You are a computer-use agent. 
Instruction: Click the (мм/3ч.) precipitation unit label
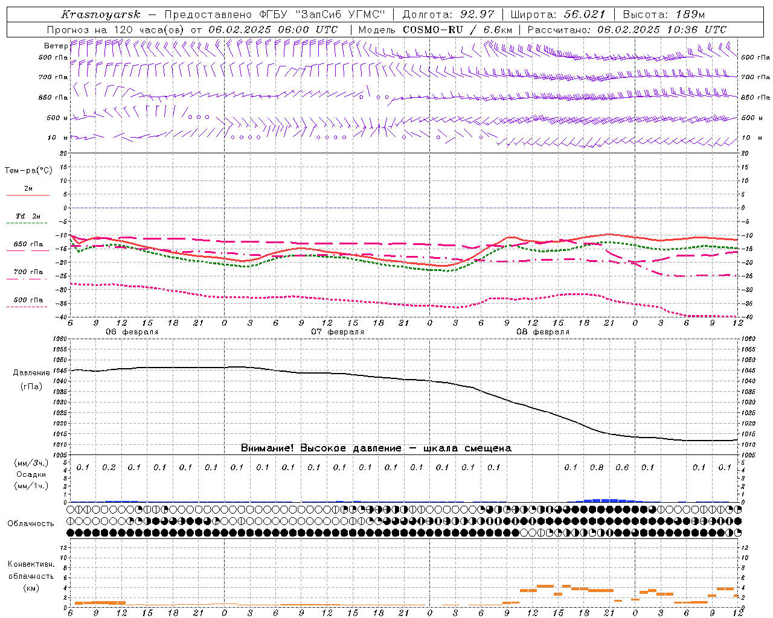[31, 463]
